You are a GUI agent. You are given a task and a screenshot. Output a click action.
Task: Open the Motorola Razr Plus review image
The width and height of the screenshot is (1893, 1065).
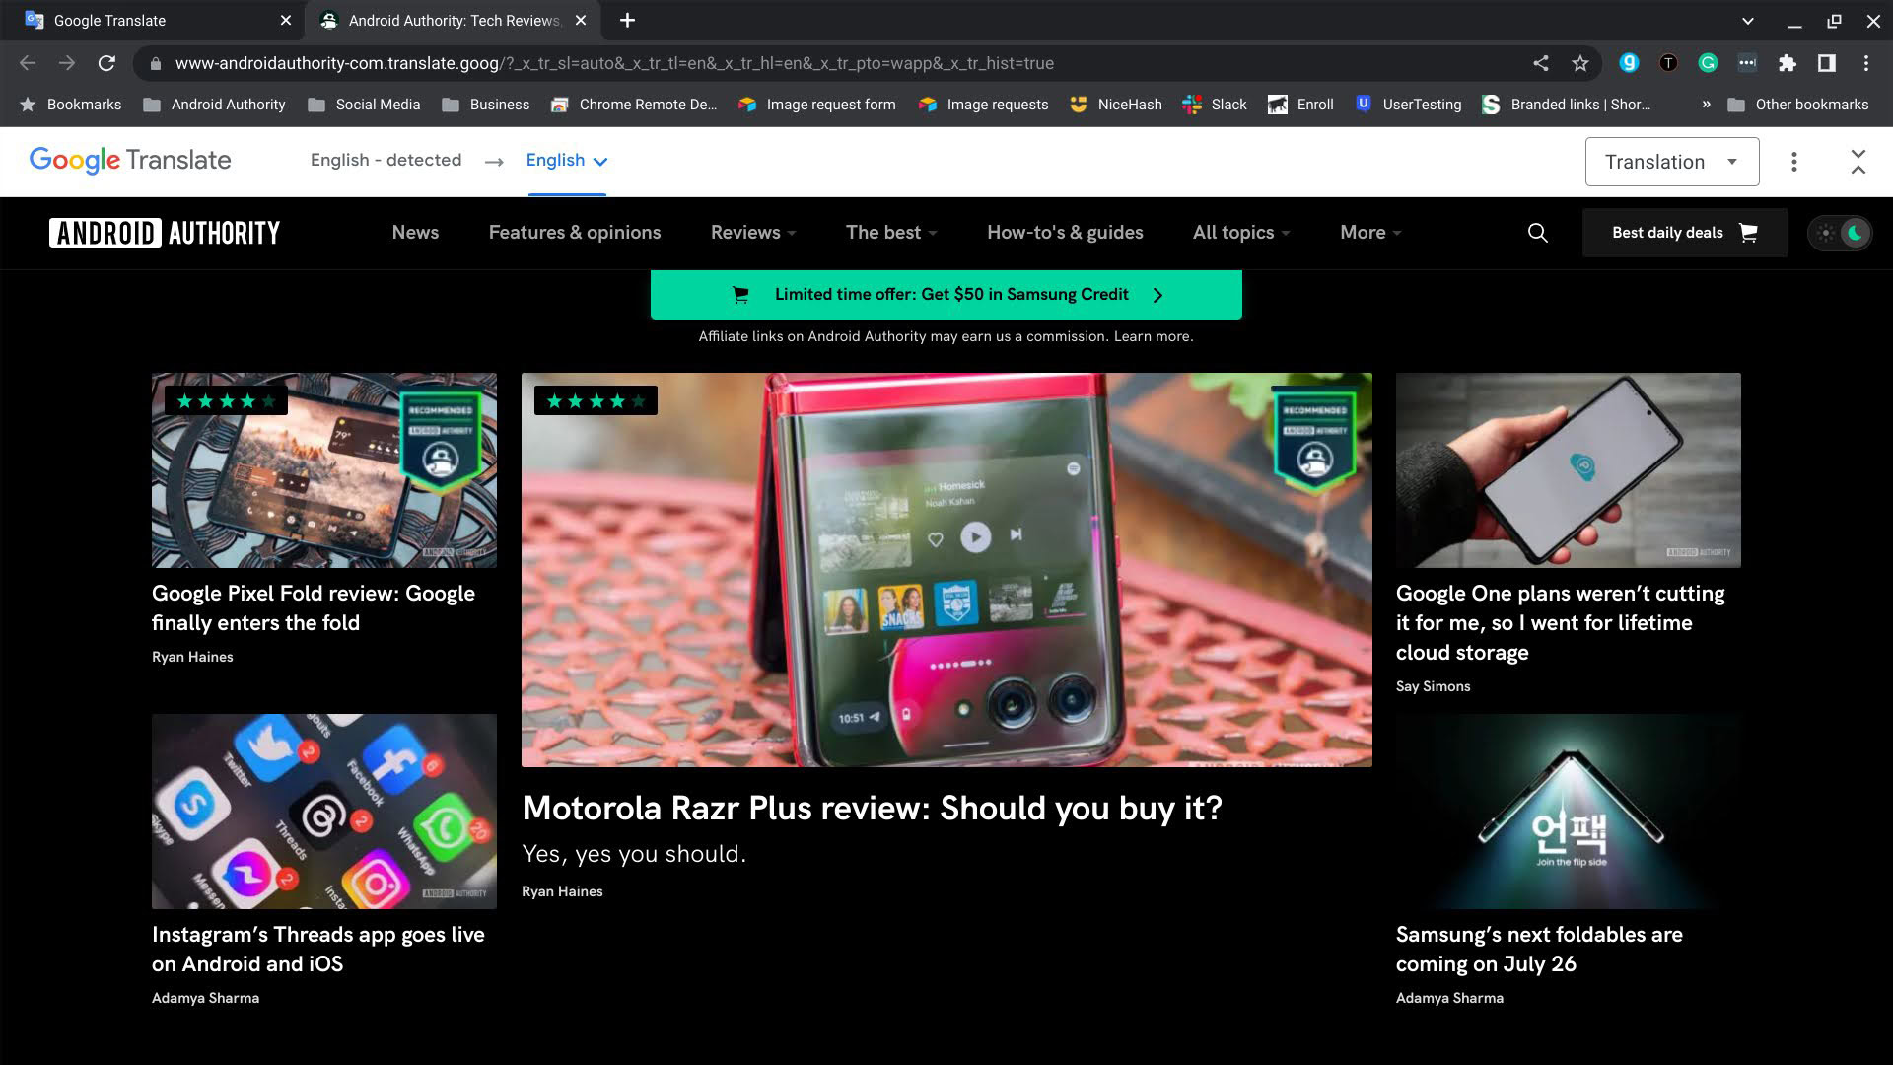click(x=946, y=569)
